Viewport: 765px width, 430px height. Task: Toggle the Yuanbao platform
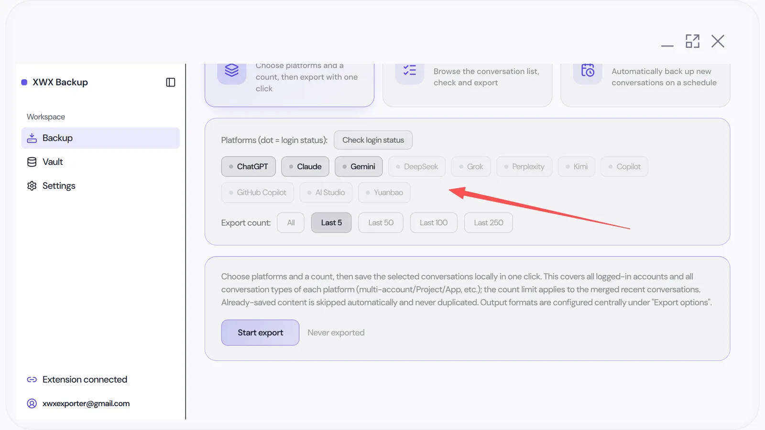click(x=384, y=193)
